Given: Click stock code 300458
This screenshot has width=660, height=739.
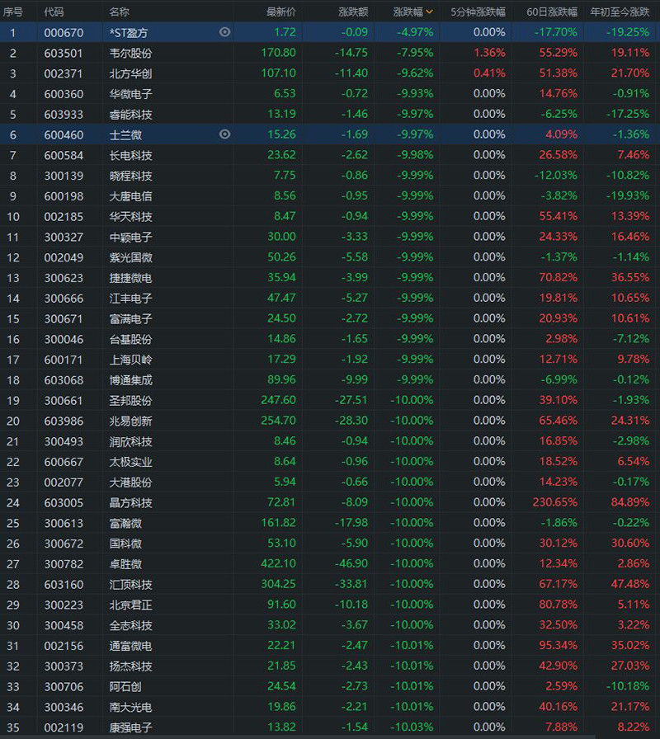Looking at the screenshot, I should (64, 625).
